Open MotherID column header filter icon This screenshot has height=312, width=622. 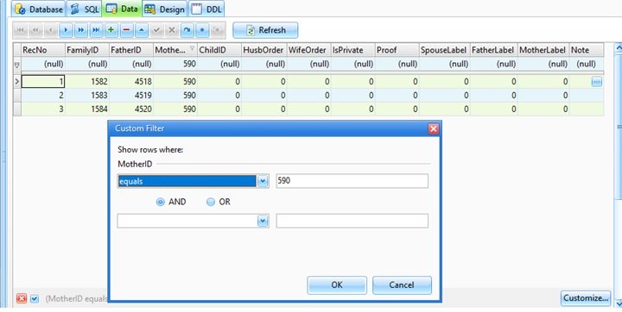click(x=192, y=49)
